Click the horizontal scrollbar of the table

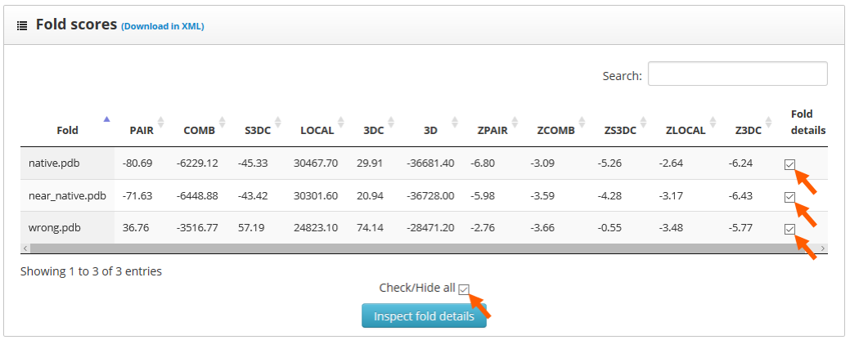pyautogui.click(x=424, y=248)
